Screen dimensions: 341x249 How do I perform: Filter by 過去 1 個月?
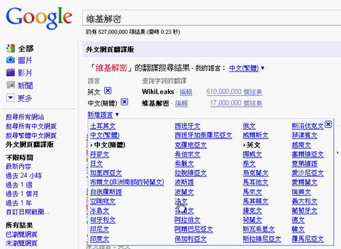pyautogui.click(x=22, y=194)
